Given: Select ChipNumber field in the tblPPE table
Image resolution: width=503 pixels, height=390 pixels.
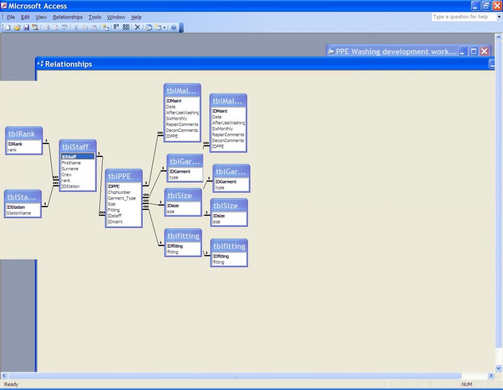Looking at the screenshot, I should (x=119, y=192).
